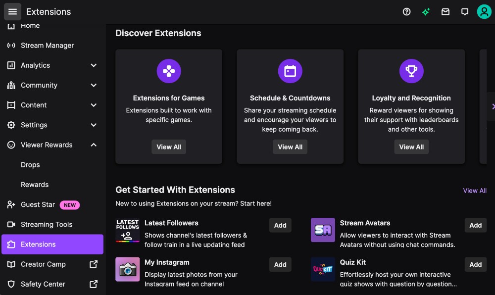Expand the Analytics section
Viewport: 495px width, 295px height.
[x=94, y=65]
